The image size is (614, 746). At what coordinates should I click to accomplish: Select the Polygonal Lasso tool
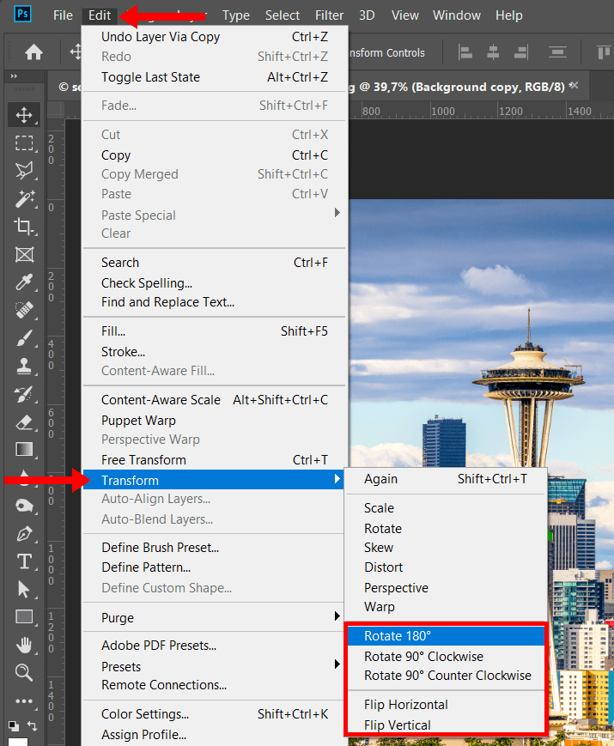pos(24,170)
